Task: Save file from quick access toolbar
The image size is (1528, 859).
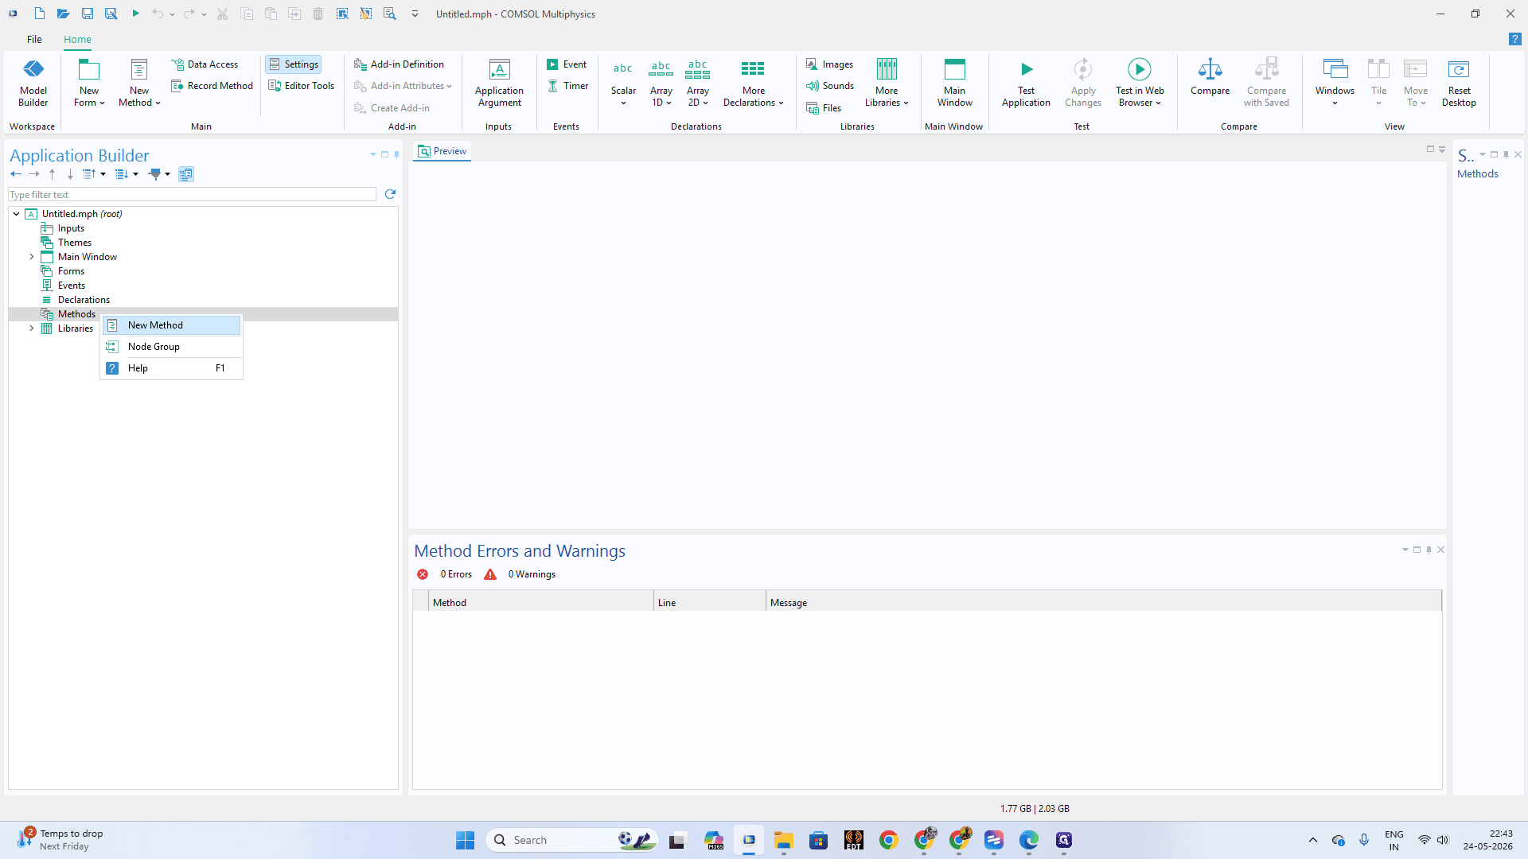Action: click(88, 14)
